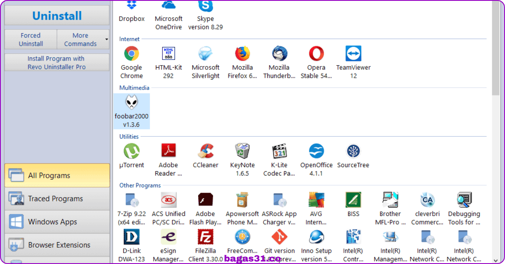Screen dimensions: 505x264
Task: Select the AVG Internet Security icon
Action: tap(316, 200)
